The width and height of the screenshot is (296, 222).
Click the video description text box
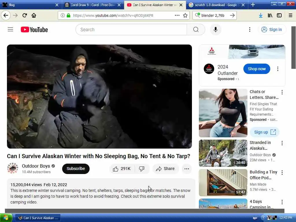point(101,193)
